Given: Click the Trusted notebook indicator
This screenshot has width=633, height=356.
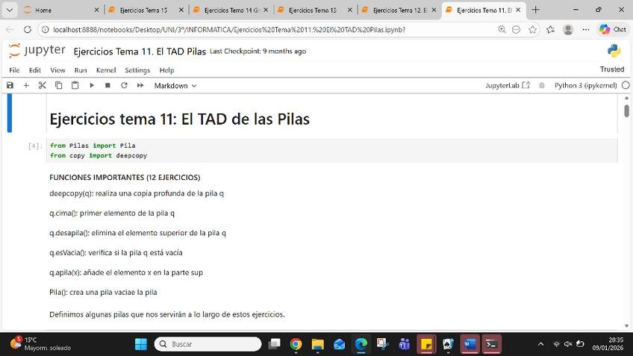Looking at the screenshot, I should pyautogui.click(x=611, y=69).
